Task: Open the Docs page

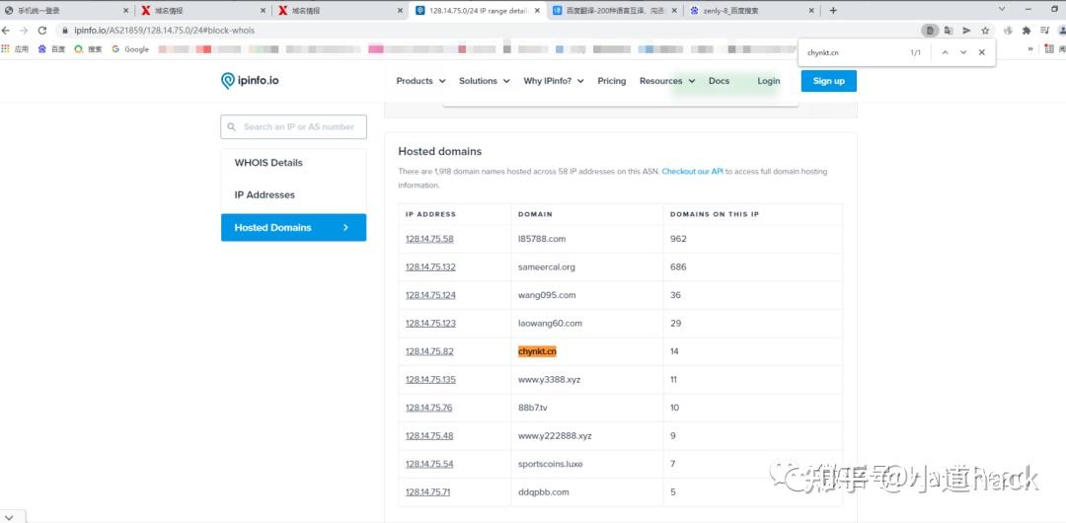Action: [x=719, y=81]
